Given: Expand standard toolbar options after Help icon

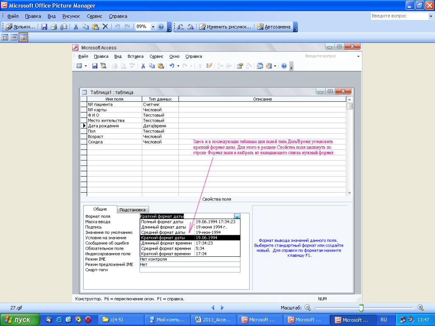Looking at the screenshot, I should point(169,27).
